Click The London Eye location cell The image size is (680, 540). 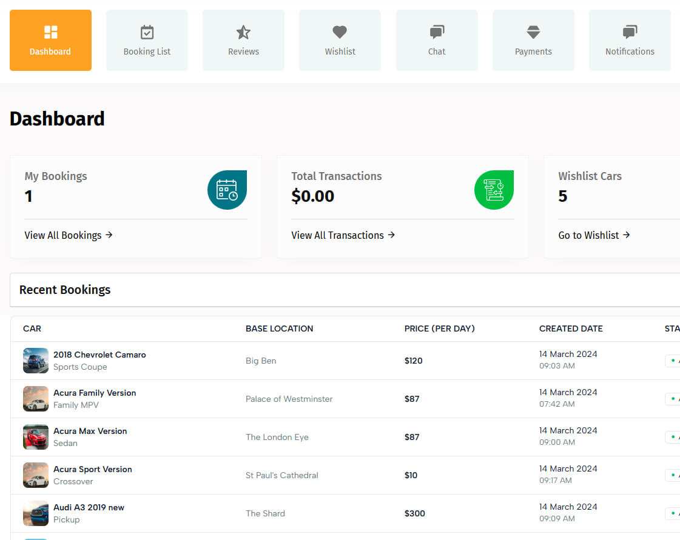277,437
